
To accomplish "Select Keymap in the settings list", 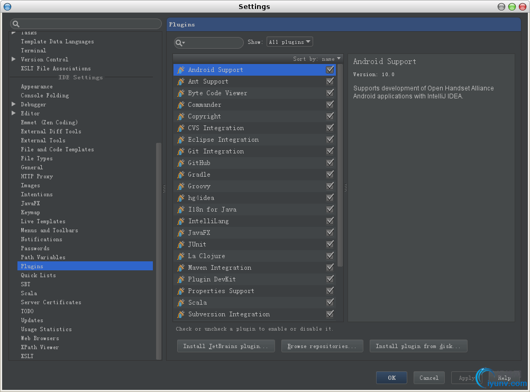I will click(x=31, y=212).
